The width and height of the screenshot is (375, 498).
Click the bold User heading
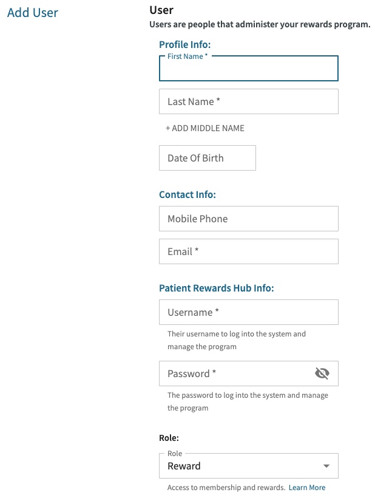(x=161, y=10)
